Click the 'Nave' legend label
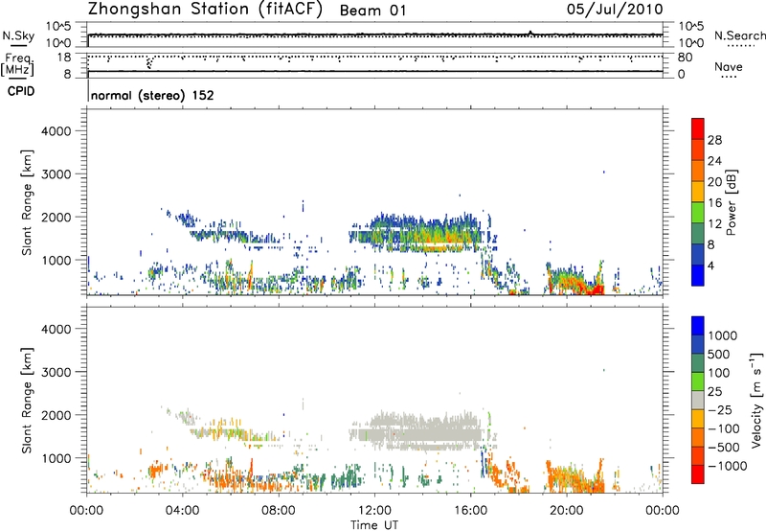The image size is (766, 531). click(x=728, y=66)
